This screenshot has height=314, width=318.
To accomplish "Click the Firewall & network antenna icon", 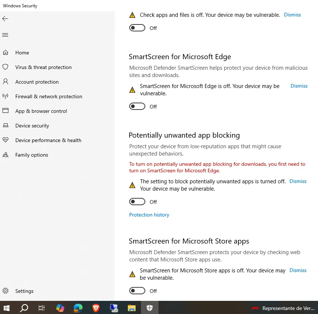I will (x=5, y=96).
